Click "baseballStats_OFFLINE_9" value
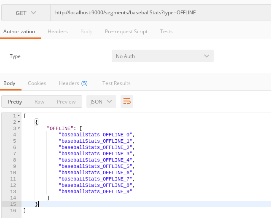The image size is (271, 218). [95, 191]
